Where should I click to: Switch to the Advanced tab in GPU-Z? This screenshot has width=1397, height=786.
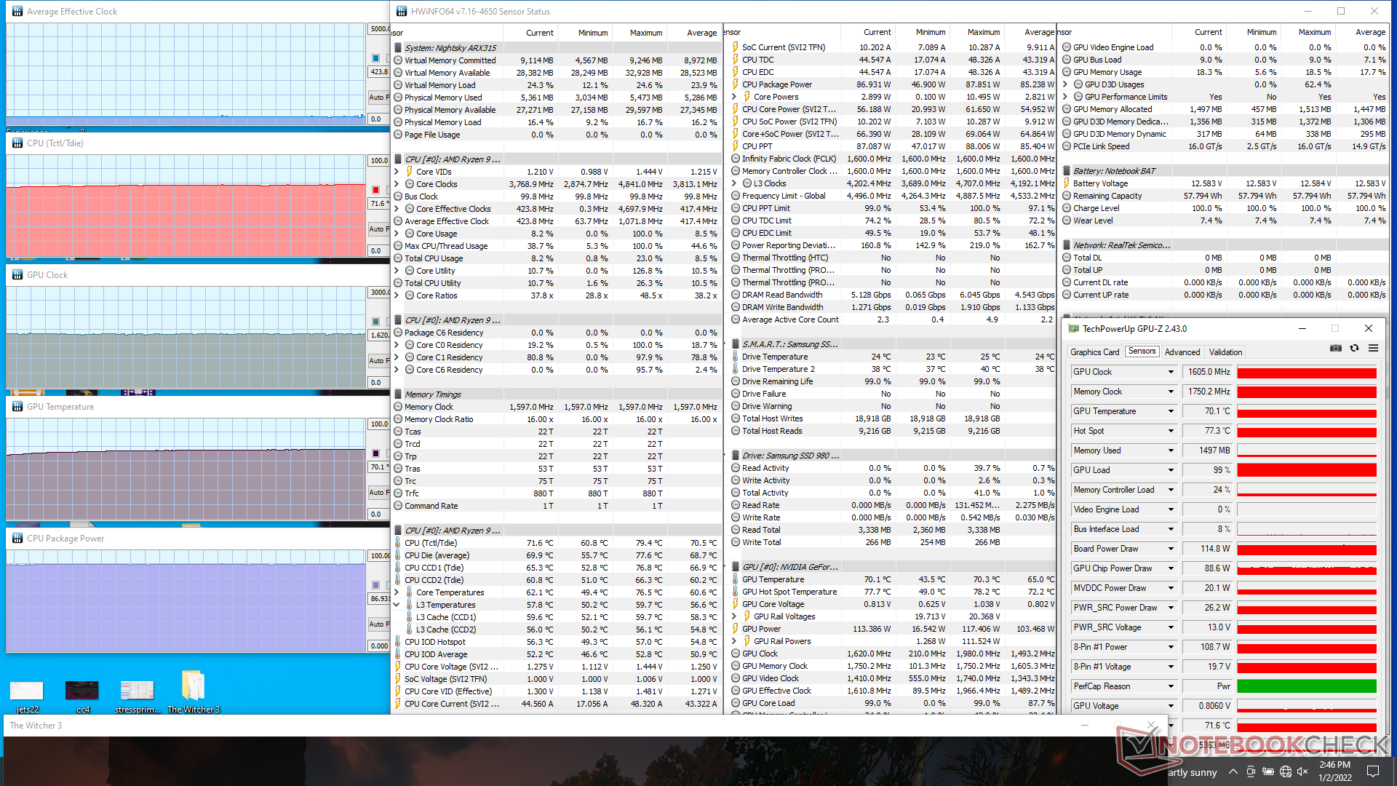[1182, 352]
